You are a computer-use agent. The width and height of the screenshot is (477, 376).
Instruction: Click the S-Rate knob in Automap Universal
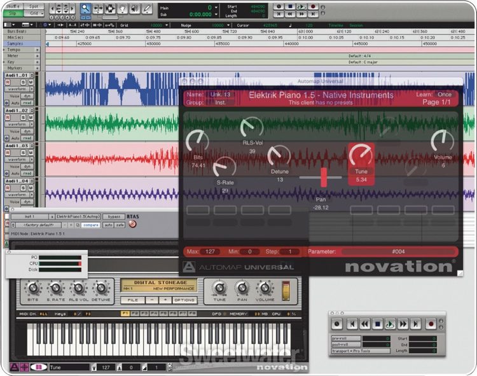[x=225, y=167]
